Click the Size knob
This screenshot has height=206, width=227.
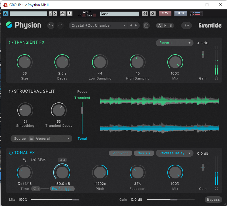pyautogui.click(x=25, y=62)
